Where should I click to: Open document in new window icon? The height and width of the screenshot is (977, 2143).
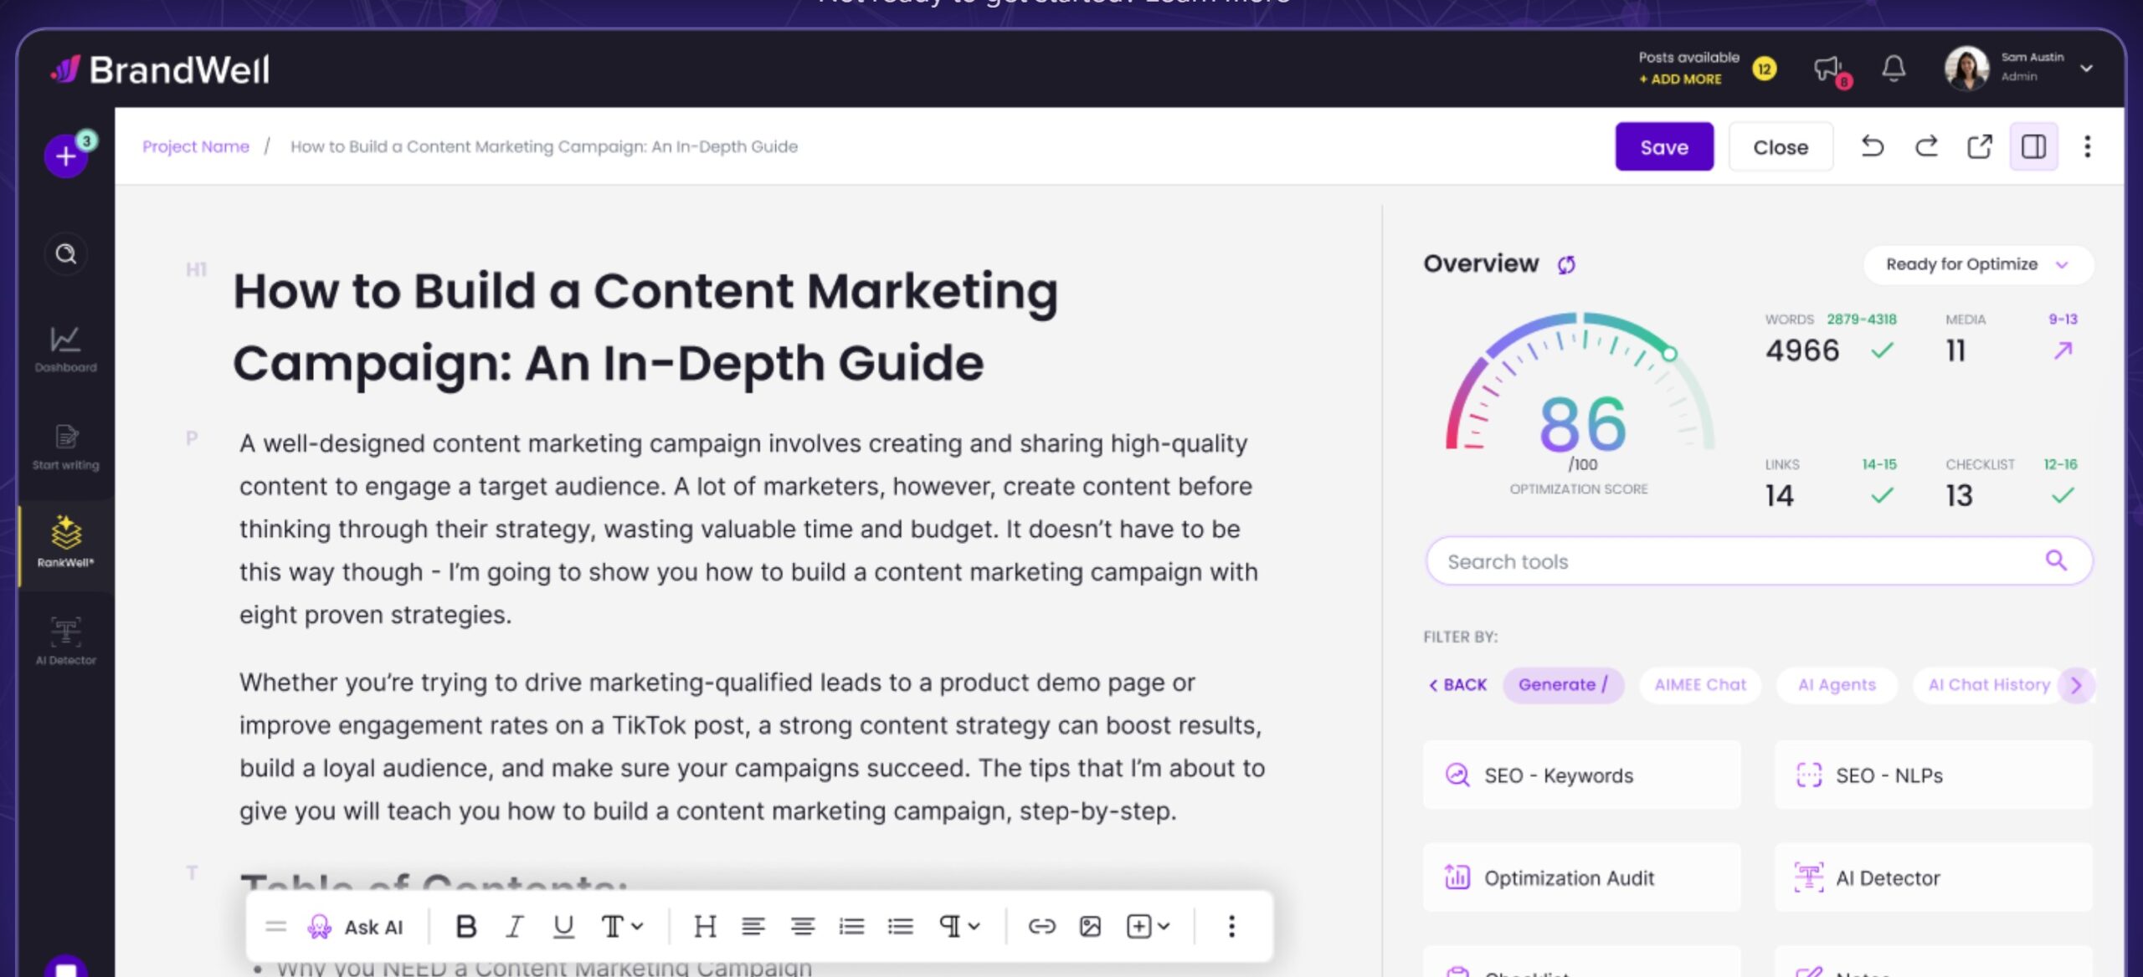1979,146
